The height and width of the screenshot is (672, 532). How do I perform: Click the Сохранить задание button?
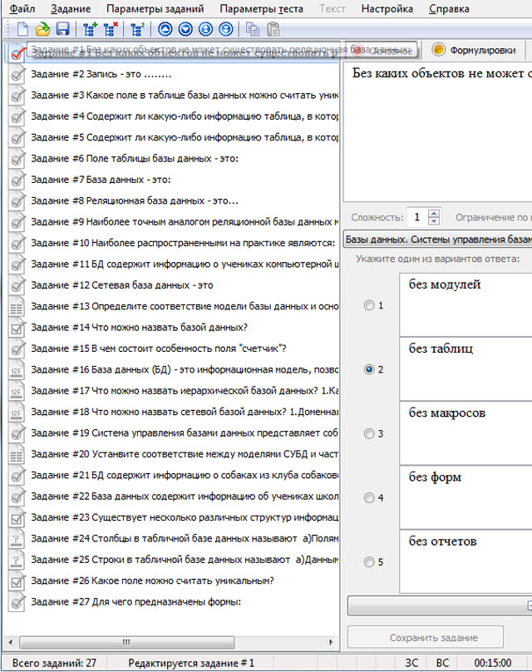[425, 638]
